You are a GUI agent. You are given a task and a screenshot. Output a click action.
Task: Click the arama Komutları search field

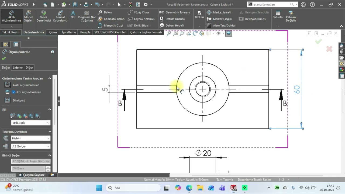(271, 5)
